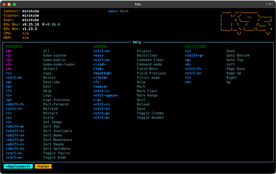The width and height of the screenshot is (276, 174).
Task: Click the lightning bolt update icon
Action: click(43, 24)
